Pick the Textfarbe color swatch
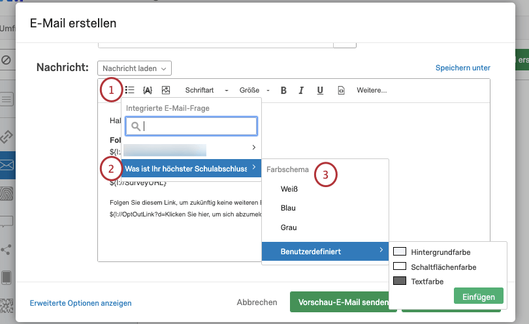Viewport: 529px width, 324px height. 400,280
